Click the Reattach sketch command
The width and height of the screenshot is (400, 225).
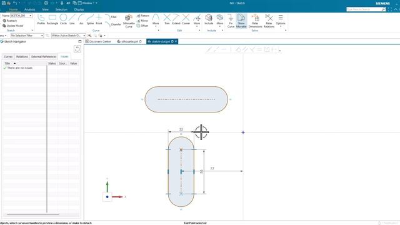(10, 21)
